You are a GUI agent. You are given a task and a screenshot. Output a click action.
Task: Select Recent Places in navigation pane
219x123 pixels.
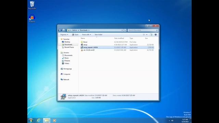pyautogui.click(x=69, y=47)
